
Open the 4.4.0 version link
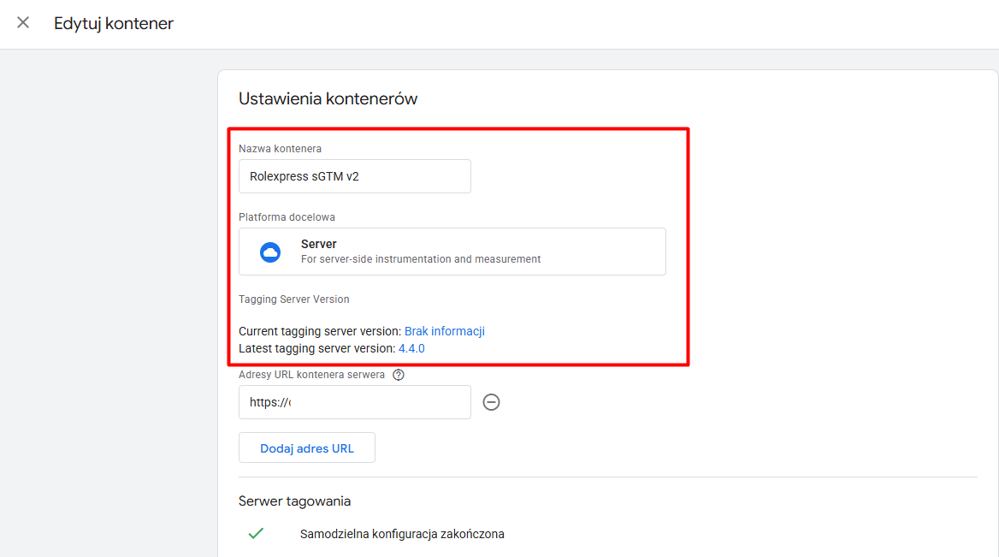411,348
